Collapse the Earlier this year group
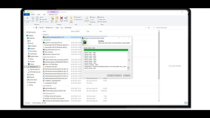The width and height of the screenshot is (210, 118). [x=42, y=93]
